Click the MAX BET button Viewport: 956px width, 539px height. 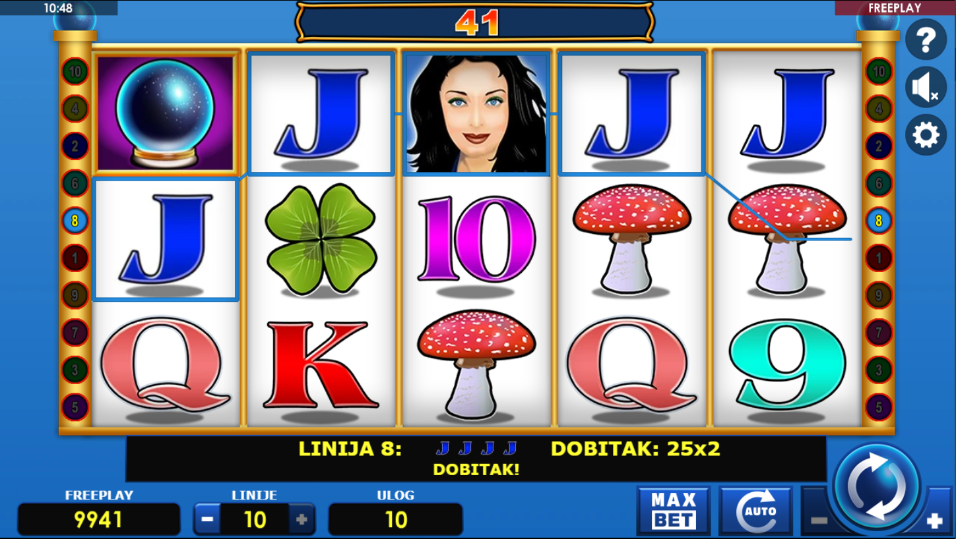(x=674, y=511)
